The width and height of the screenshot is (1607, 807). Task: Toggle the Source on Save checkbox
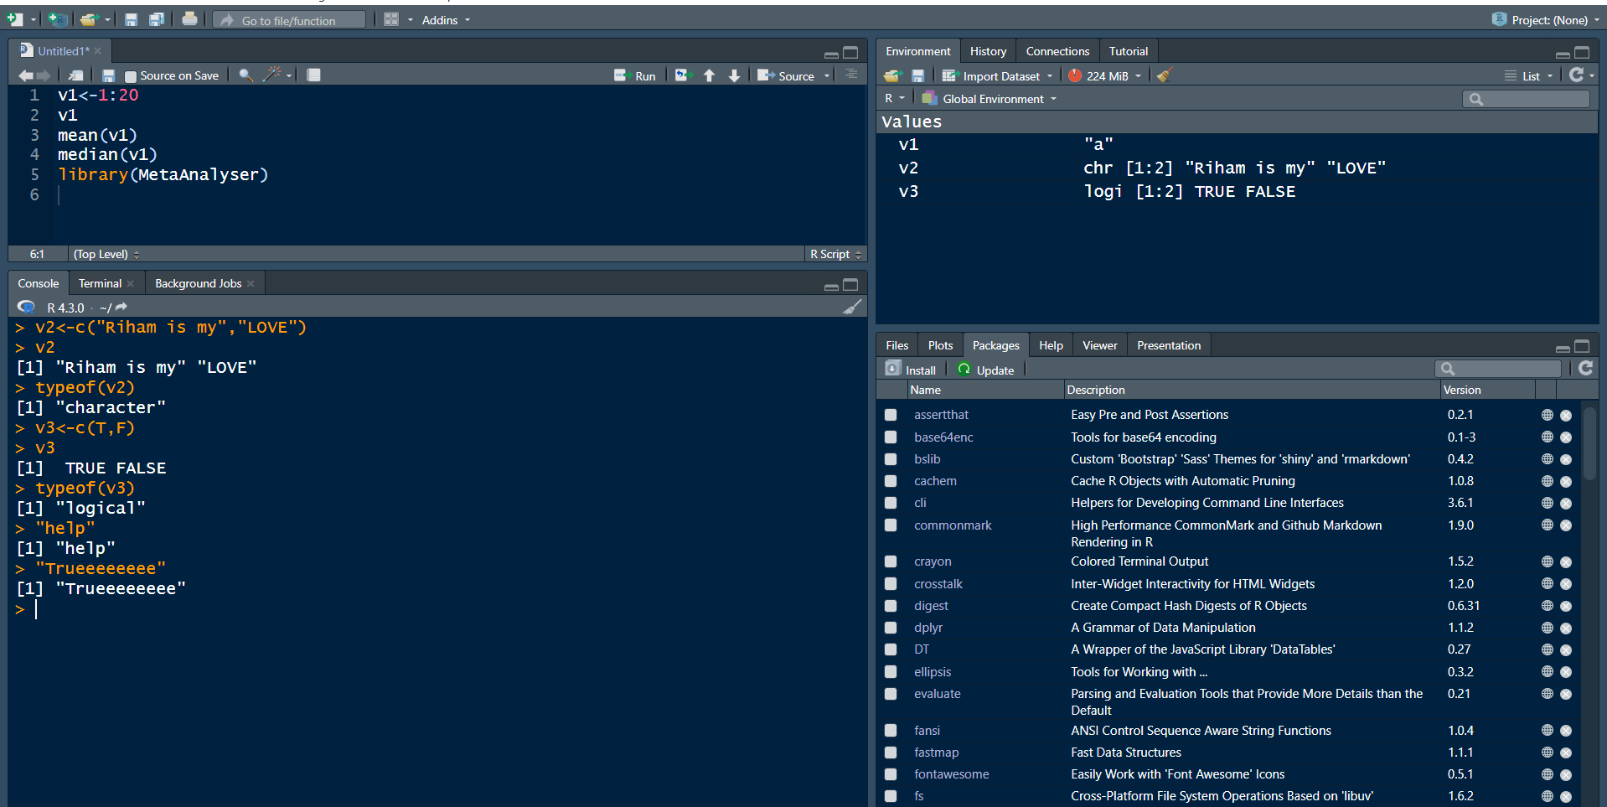pos(130,76)
